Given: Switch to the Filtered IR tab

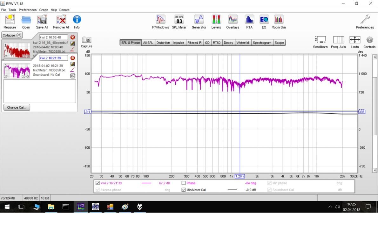Looking at the screenshot, I should tap(194, 43).
